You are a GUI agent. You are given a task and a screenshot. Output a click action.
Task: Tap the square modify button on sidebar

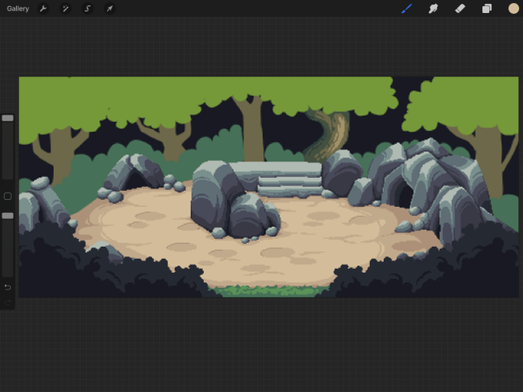point(8,196)
